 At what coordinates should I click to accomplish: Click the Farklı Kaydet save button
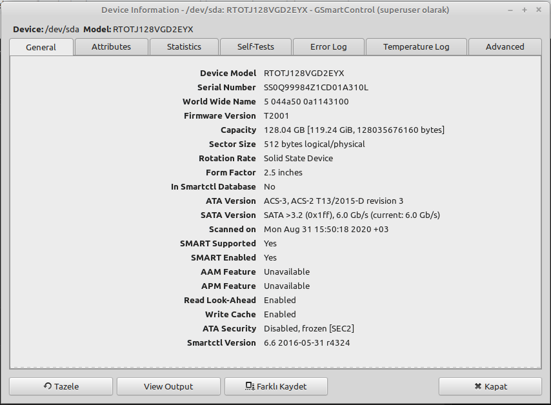276,386
